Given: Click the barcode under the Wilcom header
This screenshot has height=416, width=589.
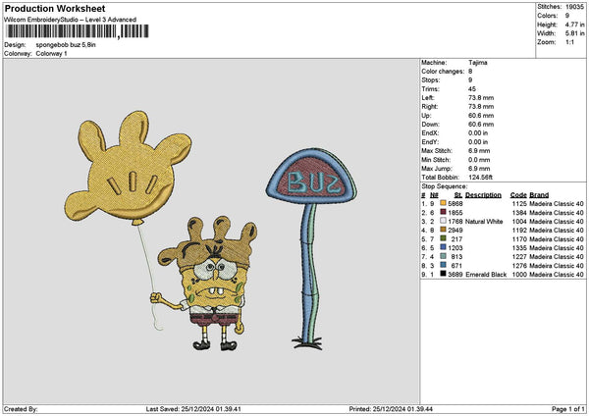Looking at the screenshot, I should point(78,31).
